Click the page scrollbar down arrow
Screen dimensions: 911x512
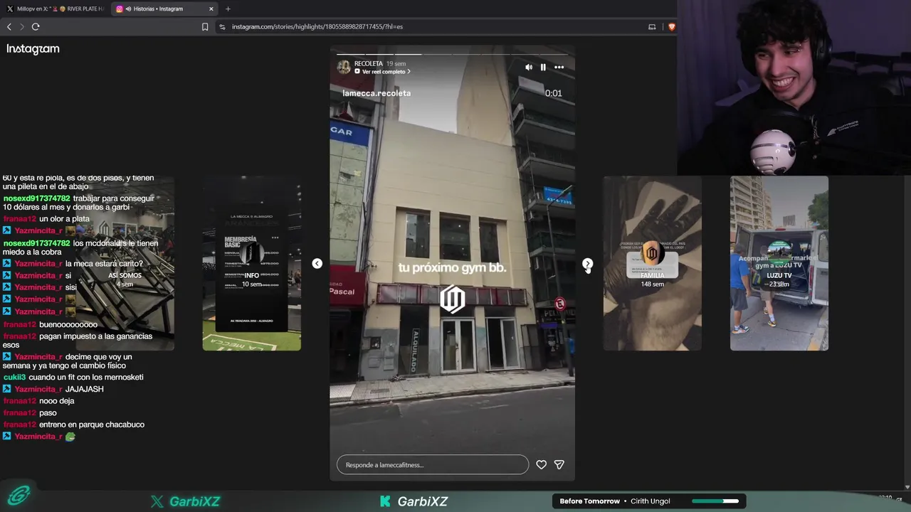coord(907,487)
